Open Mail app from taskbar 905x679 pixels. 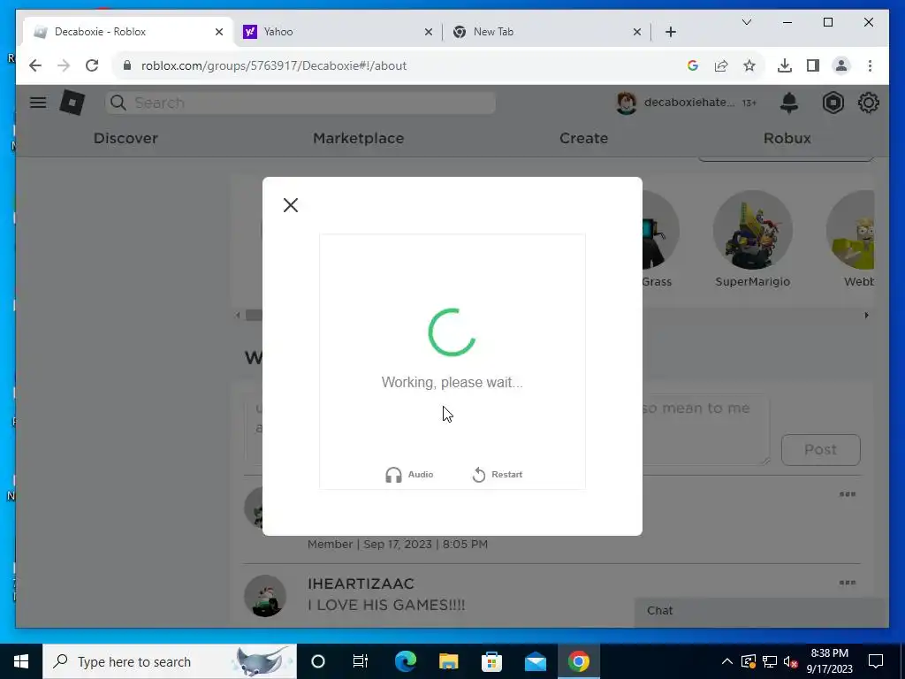click(x=535, y=661)
